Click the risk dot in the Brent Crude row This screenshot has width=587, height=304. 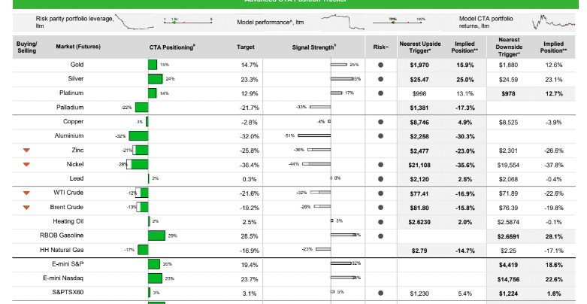[381, 208]
